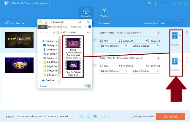Screen dimensions: 190x122
Task: Open File menu in Converted explorer window
Action: (x=42, y=27)
